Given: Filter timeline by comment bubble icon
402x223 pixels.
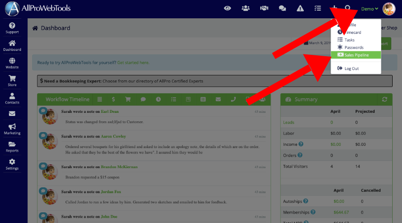Looking at the screenshot, I should tap(143, 99).
